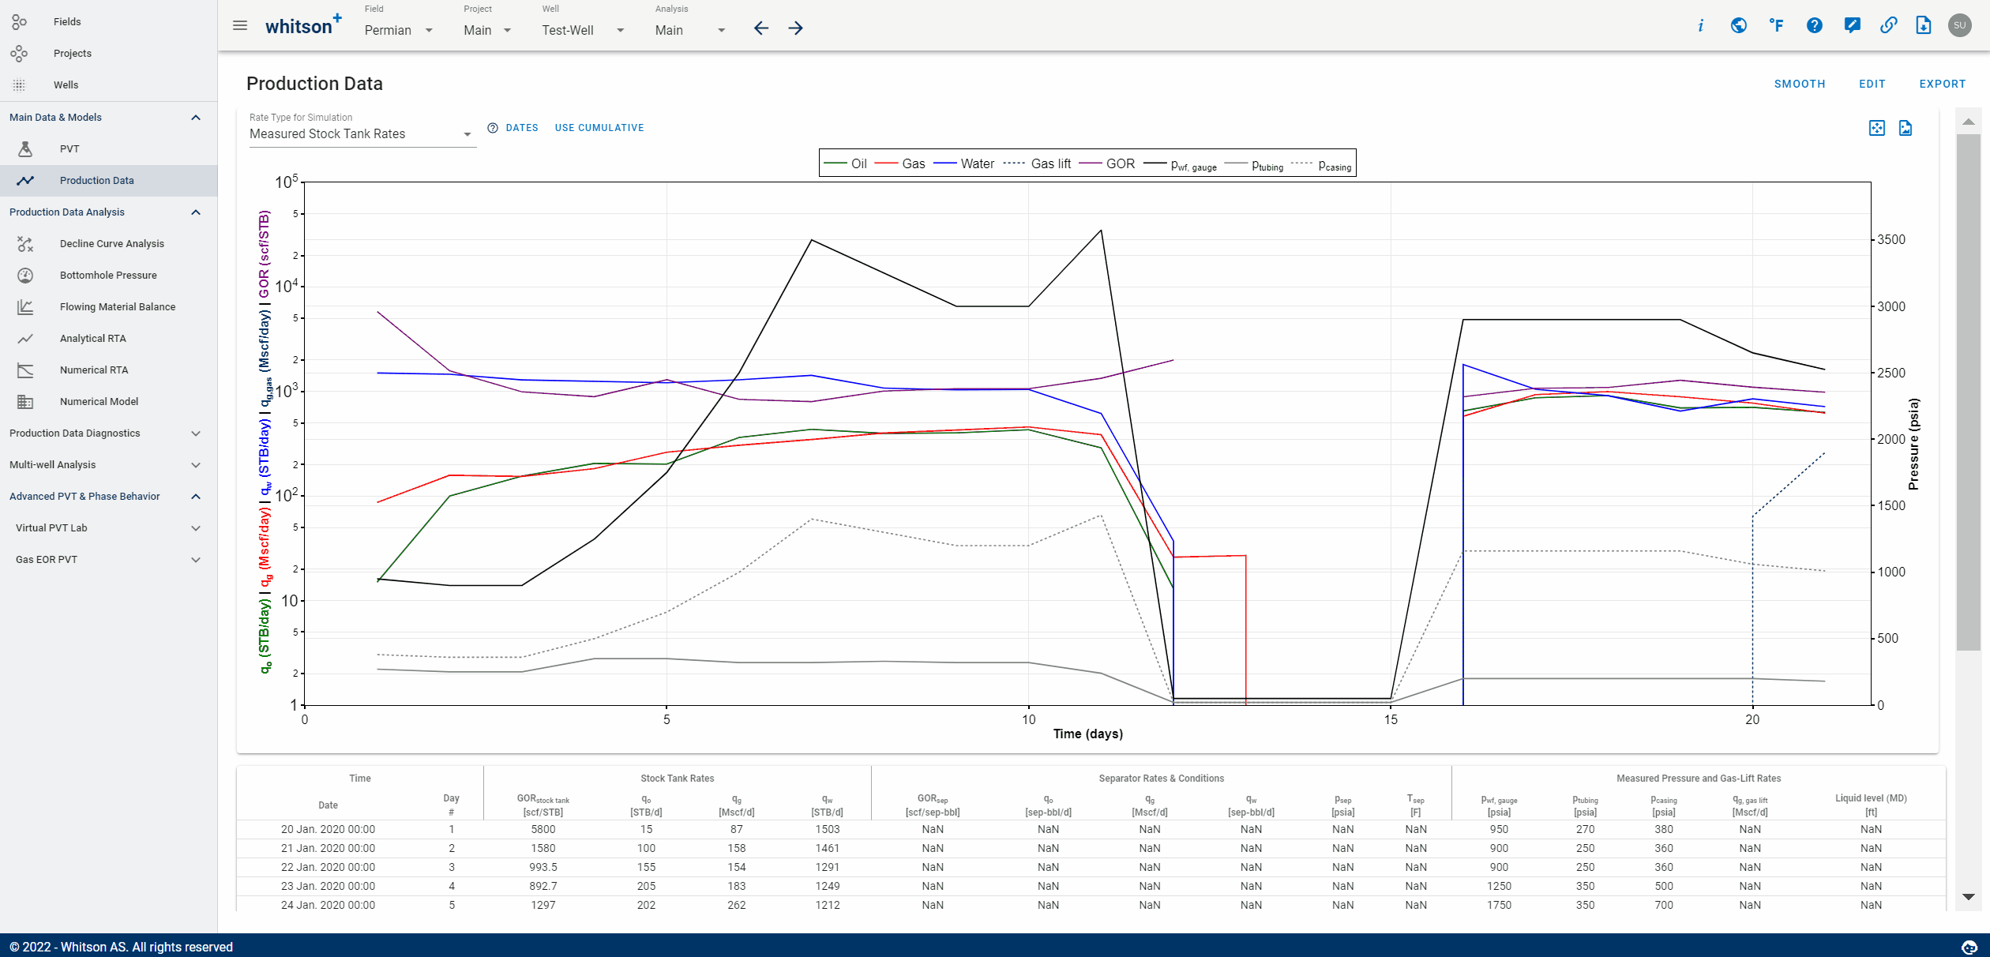Go to next well with forward arrow

[795, 28]
